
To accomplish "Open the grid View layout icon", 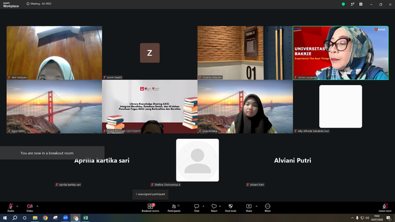I will pos(360,4).
